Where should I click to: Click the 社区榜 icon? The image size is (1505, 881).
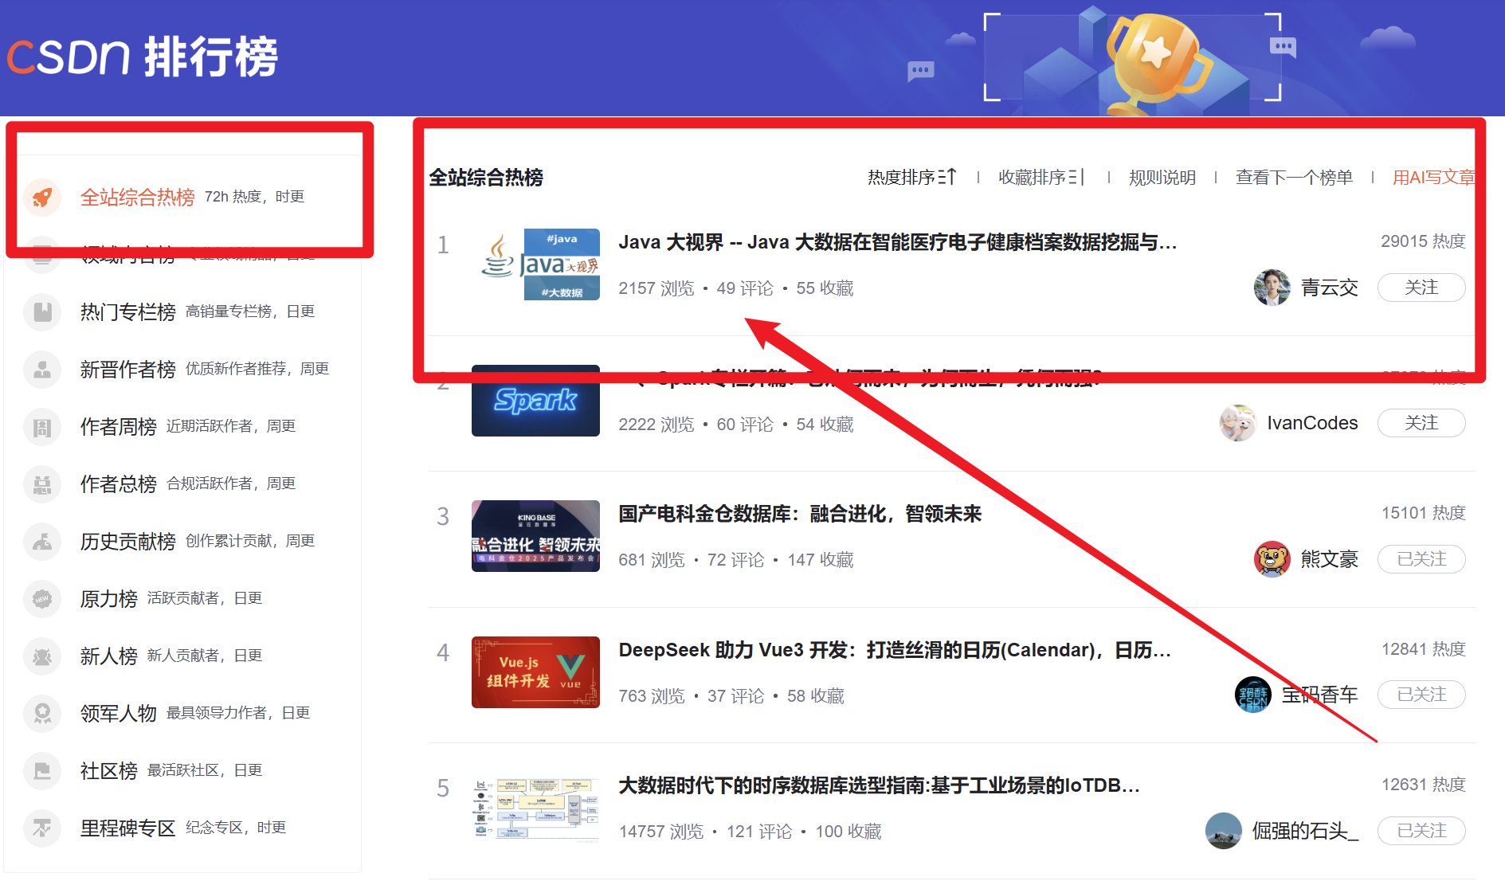coord(42,770)
